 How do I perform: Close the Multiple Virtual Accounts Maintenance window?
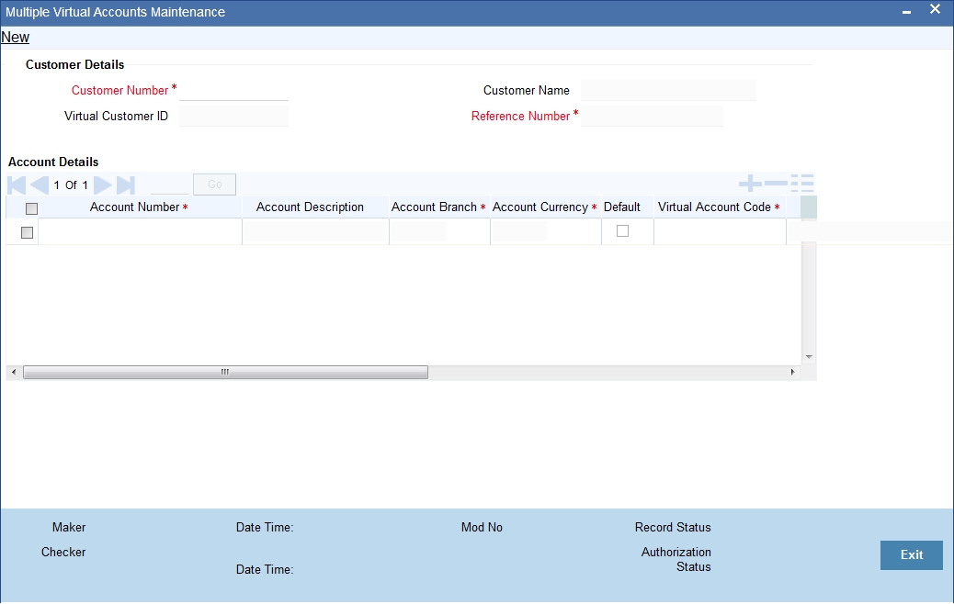[935, 9]
